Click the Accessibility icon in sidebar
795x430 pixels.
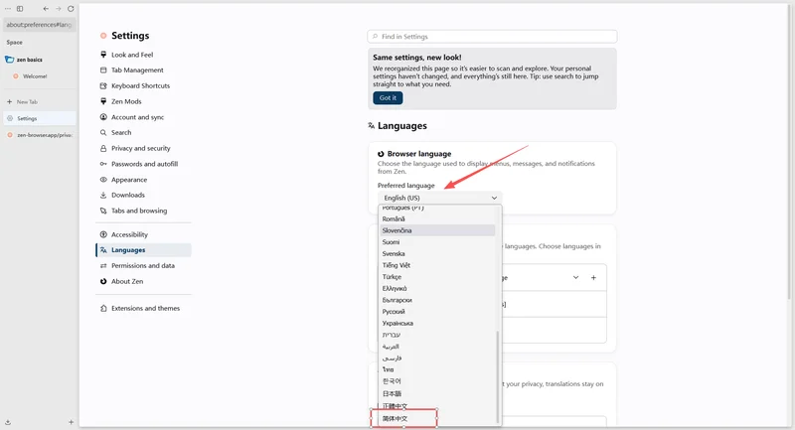pos(103,234)
